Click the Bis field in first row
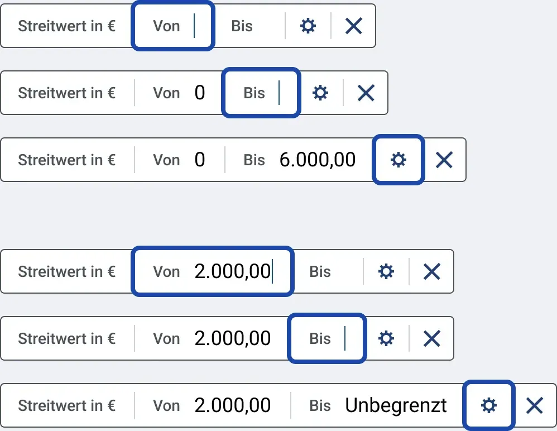557x431 pixels. click(249, 26)
